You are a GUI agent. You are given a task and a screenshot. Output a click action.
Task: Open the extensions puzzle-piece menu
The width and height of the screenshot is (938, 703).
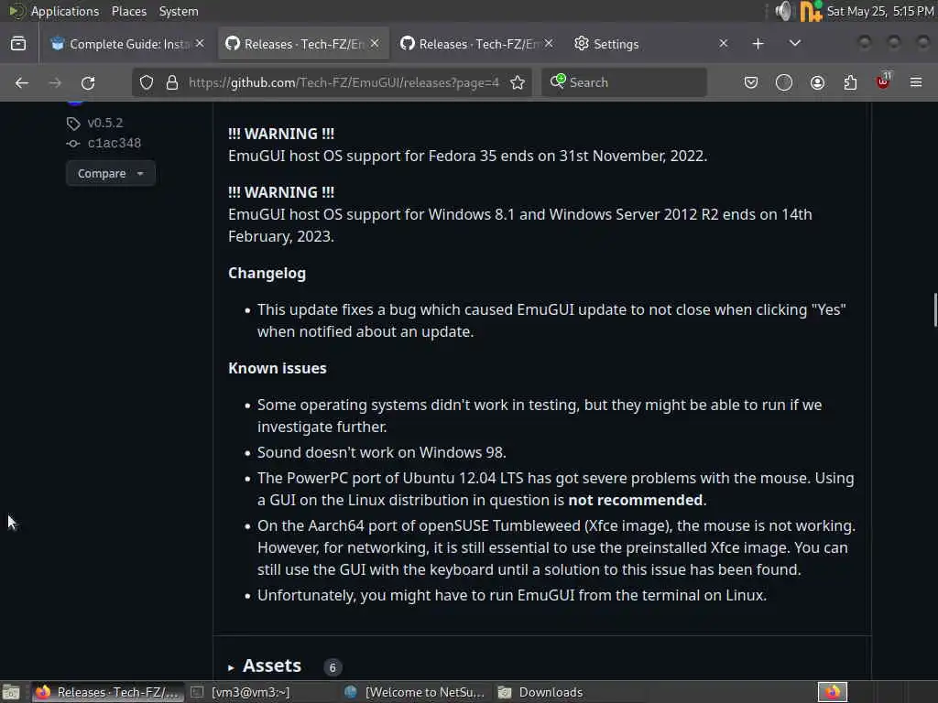[850, 82]
